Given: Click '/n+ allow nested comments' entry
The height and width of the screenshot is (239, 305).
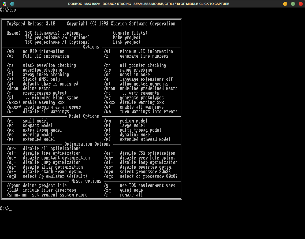Looking at the screenshot, I should tap(136, 84).
